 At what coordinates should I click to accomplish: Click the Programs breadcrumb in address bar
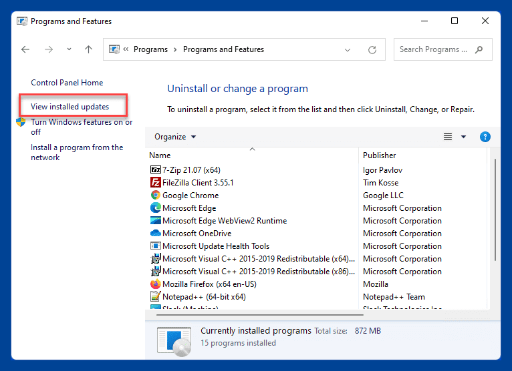tap(150, 49)
